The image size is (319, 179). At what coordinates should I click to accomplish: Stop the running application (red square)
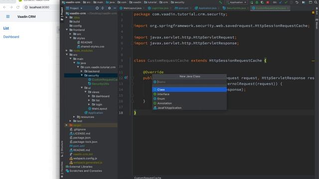[x=268, y=2]
